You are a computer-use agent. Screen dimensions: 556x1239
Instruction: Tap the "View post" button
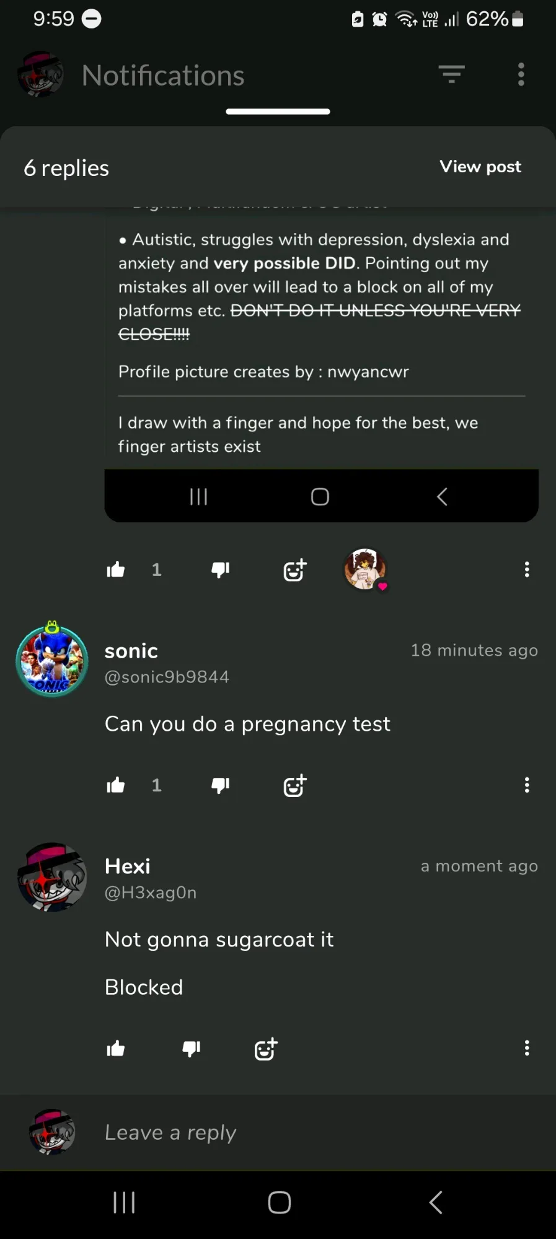(480, 167)
